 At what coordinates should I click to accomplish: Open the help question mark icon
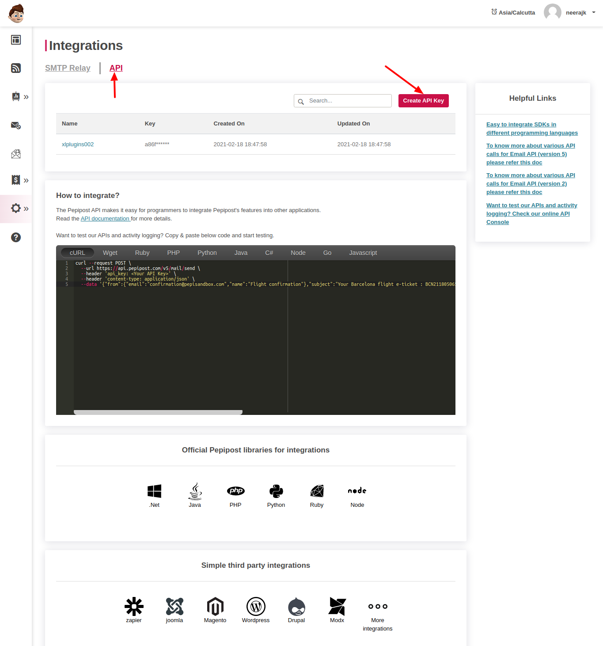coord(16,237)
